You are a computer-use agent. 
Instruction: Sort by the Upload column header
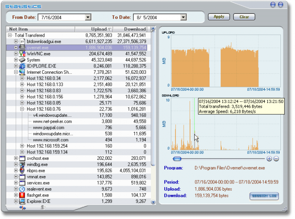point(94,29)
